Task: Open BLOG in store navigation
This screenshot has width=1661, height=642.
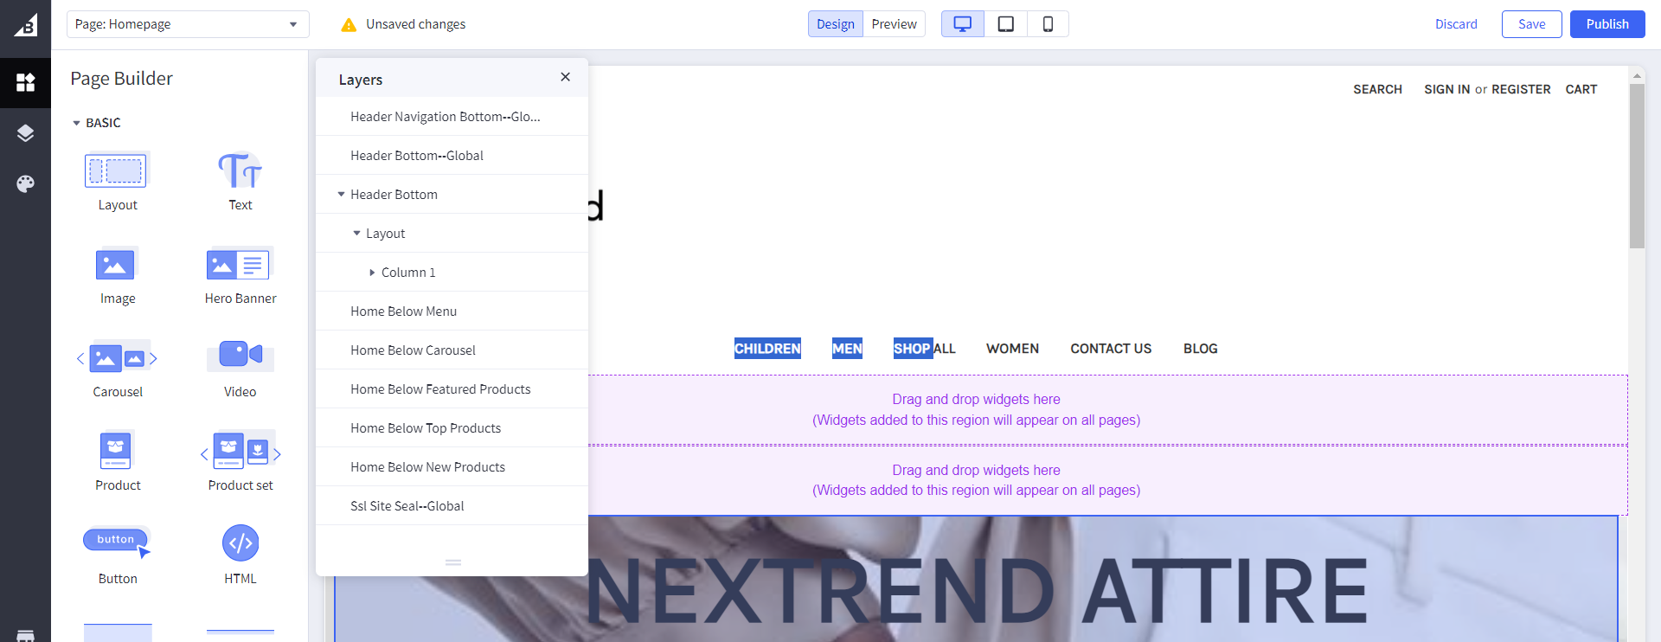Action: pyautogui.click(x=1200, y=349)
